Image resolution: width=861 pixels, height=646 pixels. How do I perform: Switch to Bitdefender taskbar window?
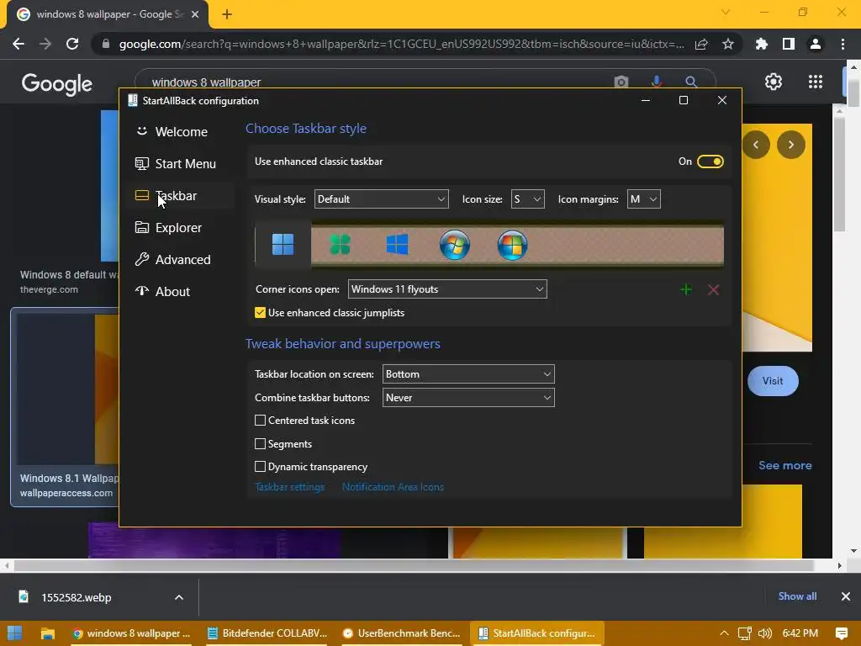click(x=267, y=633)
